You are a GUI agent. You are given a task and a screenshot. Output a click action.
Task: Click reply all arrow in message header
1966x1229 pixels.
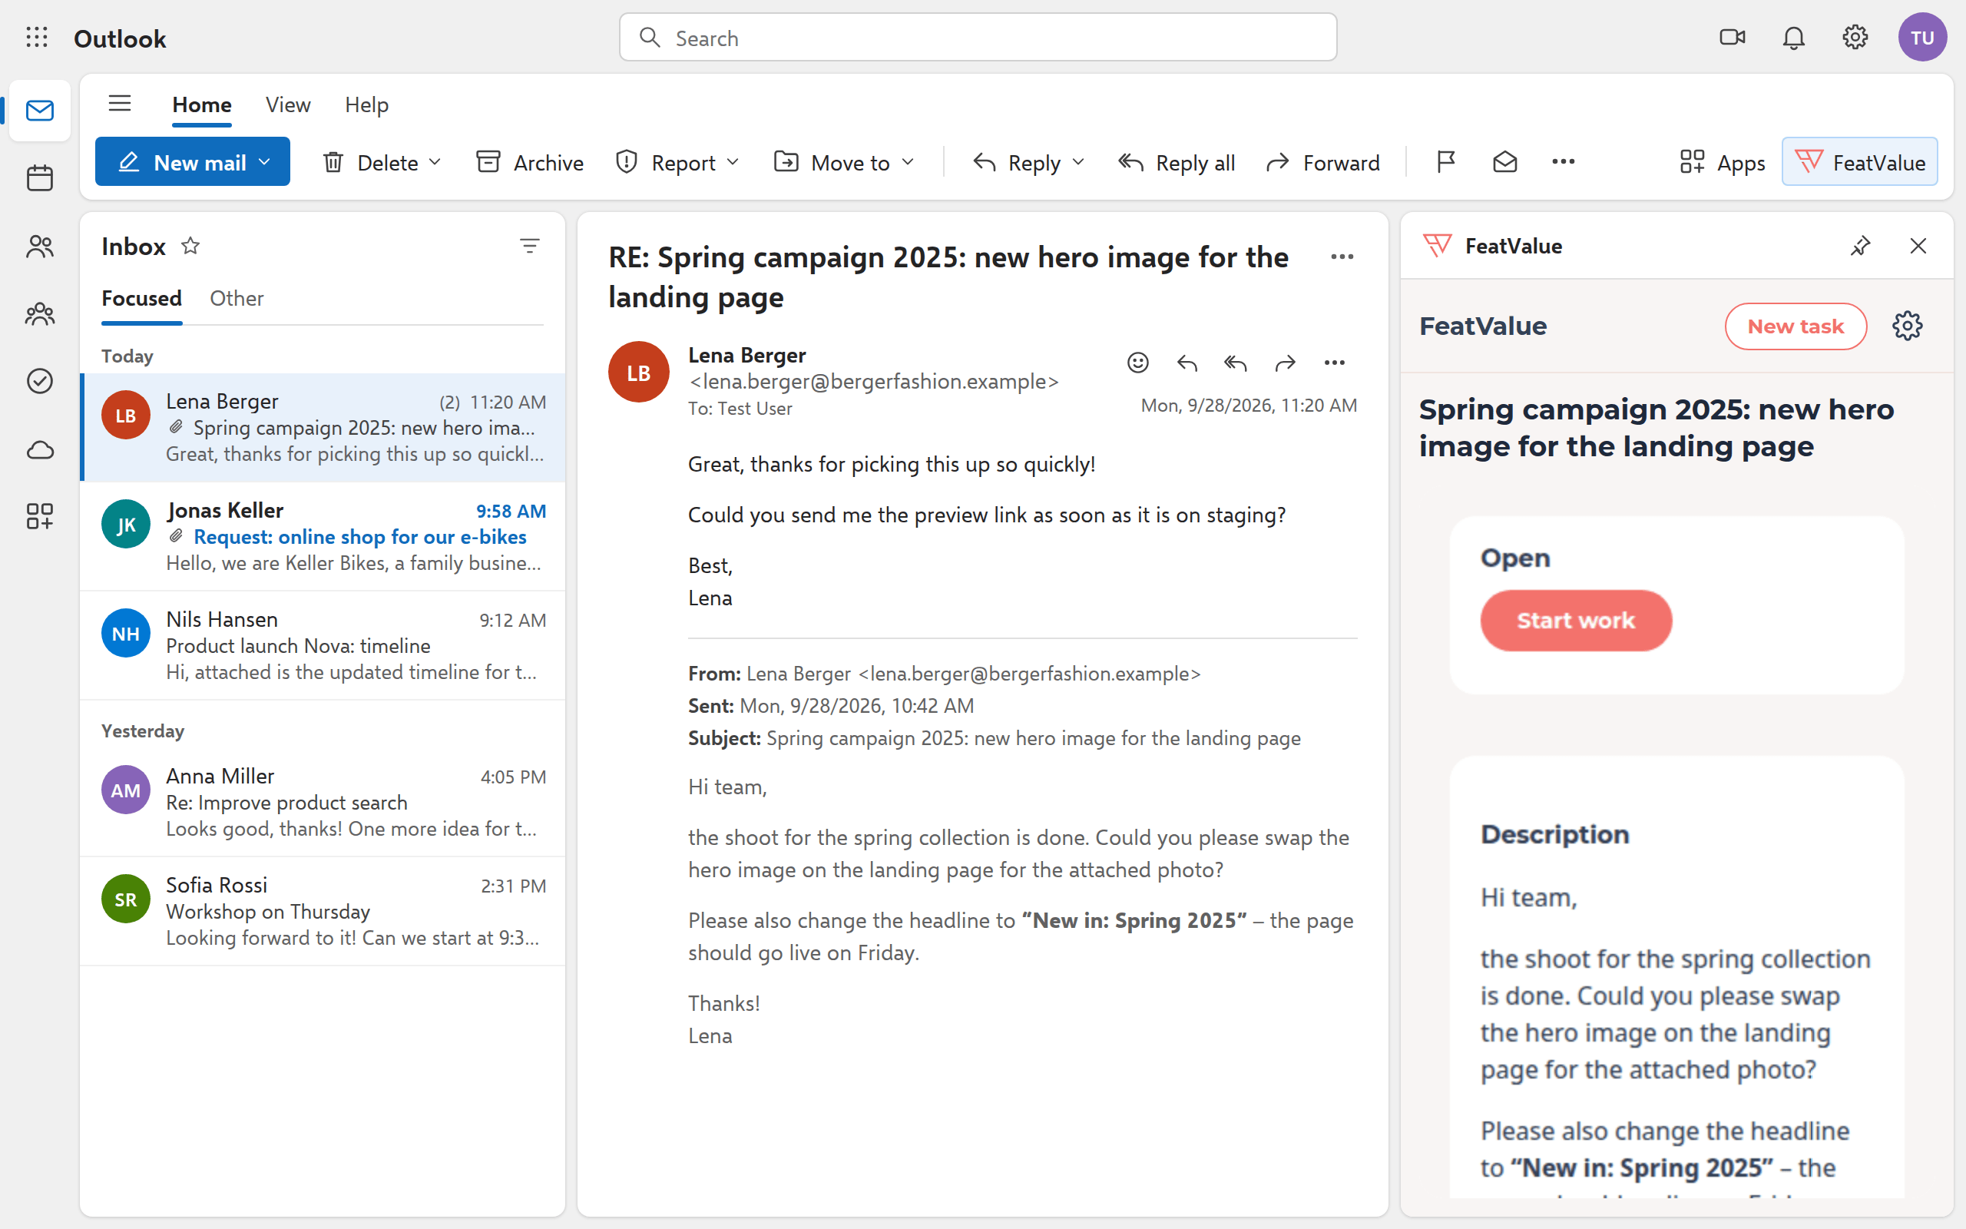[x=1236, y=363]
